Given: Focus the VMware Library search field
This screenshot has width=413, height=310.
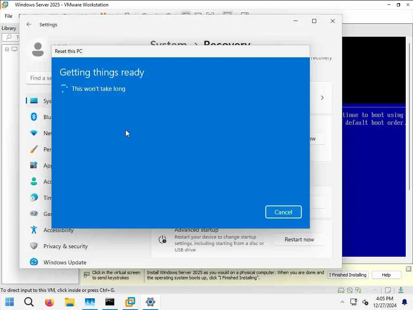Looking at the screenshot, I should click(10, 37).
